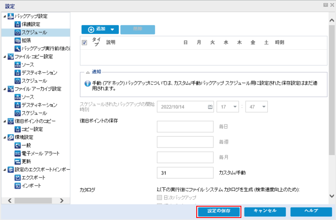Enable the 日次バックアップ catalog checkbox
This screenshot has height=220, width=336.
[x=159, y=198]
